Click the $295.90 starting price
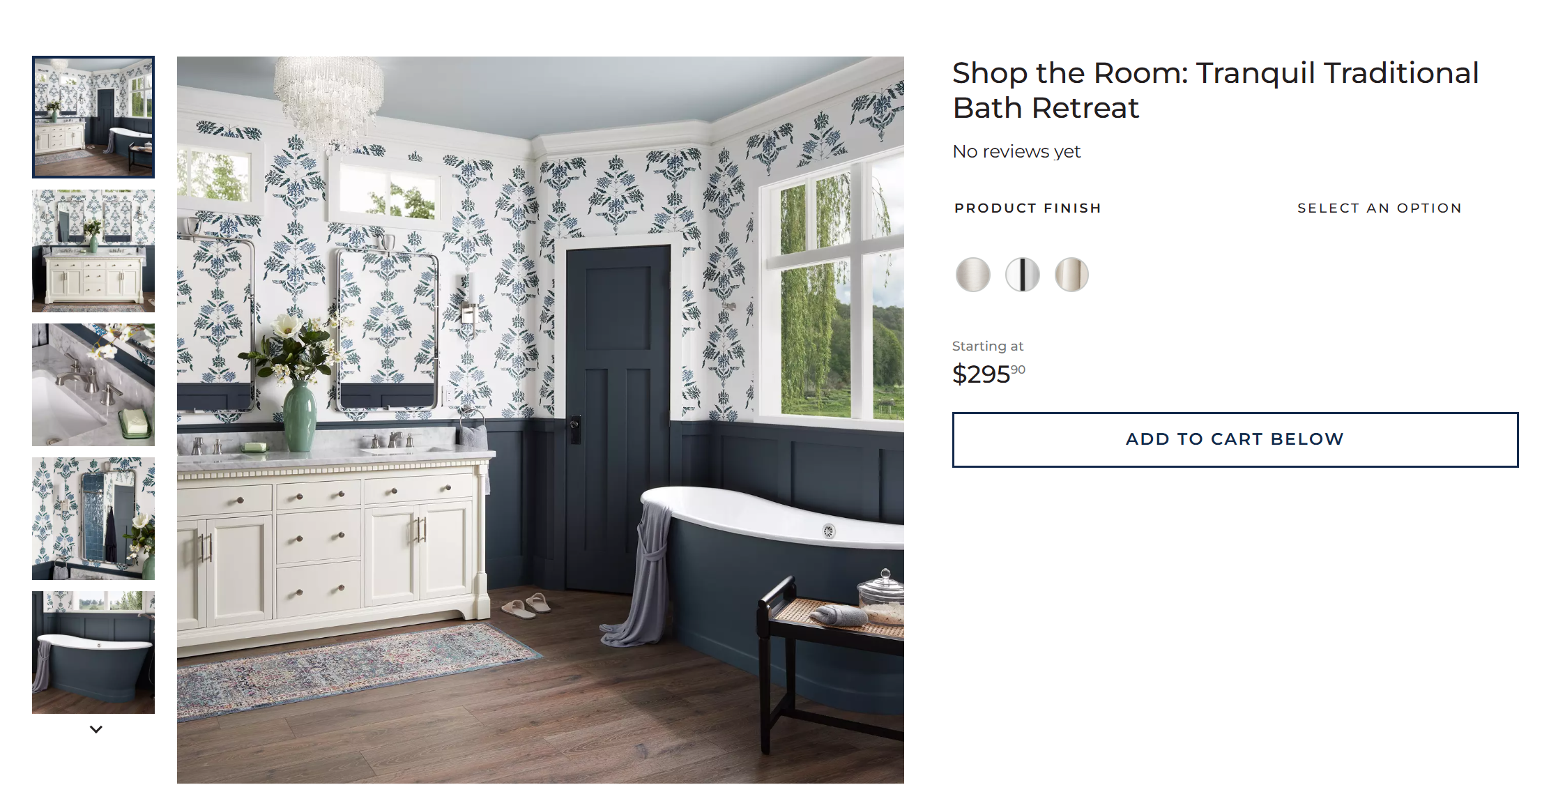The width and height of the screenshot is (1542, 801). [x=988, y=374]
